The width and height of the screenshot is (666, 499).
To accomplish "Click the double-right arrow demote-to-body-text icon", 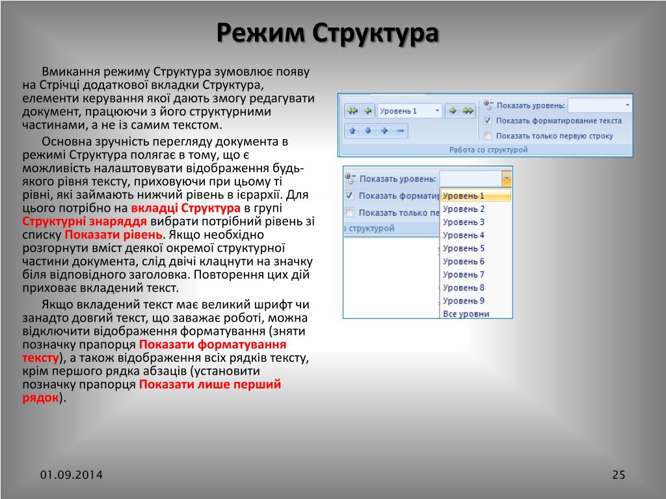I will [468, 110].
